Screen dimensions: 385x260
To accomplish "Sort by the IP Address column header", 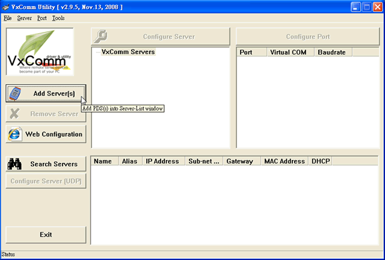I will (x=162, y=161).
